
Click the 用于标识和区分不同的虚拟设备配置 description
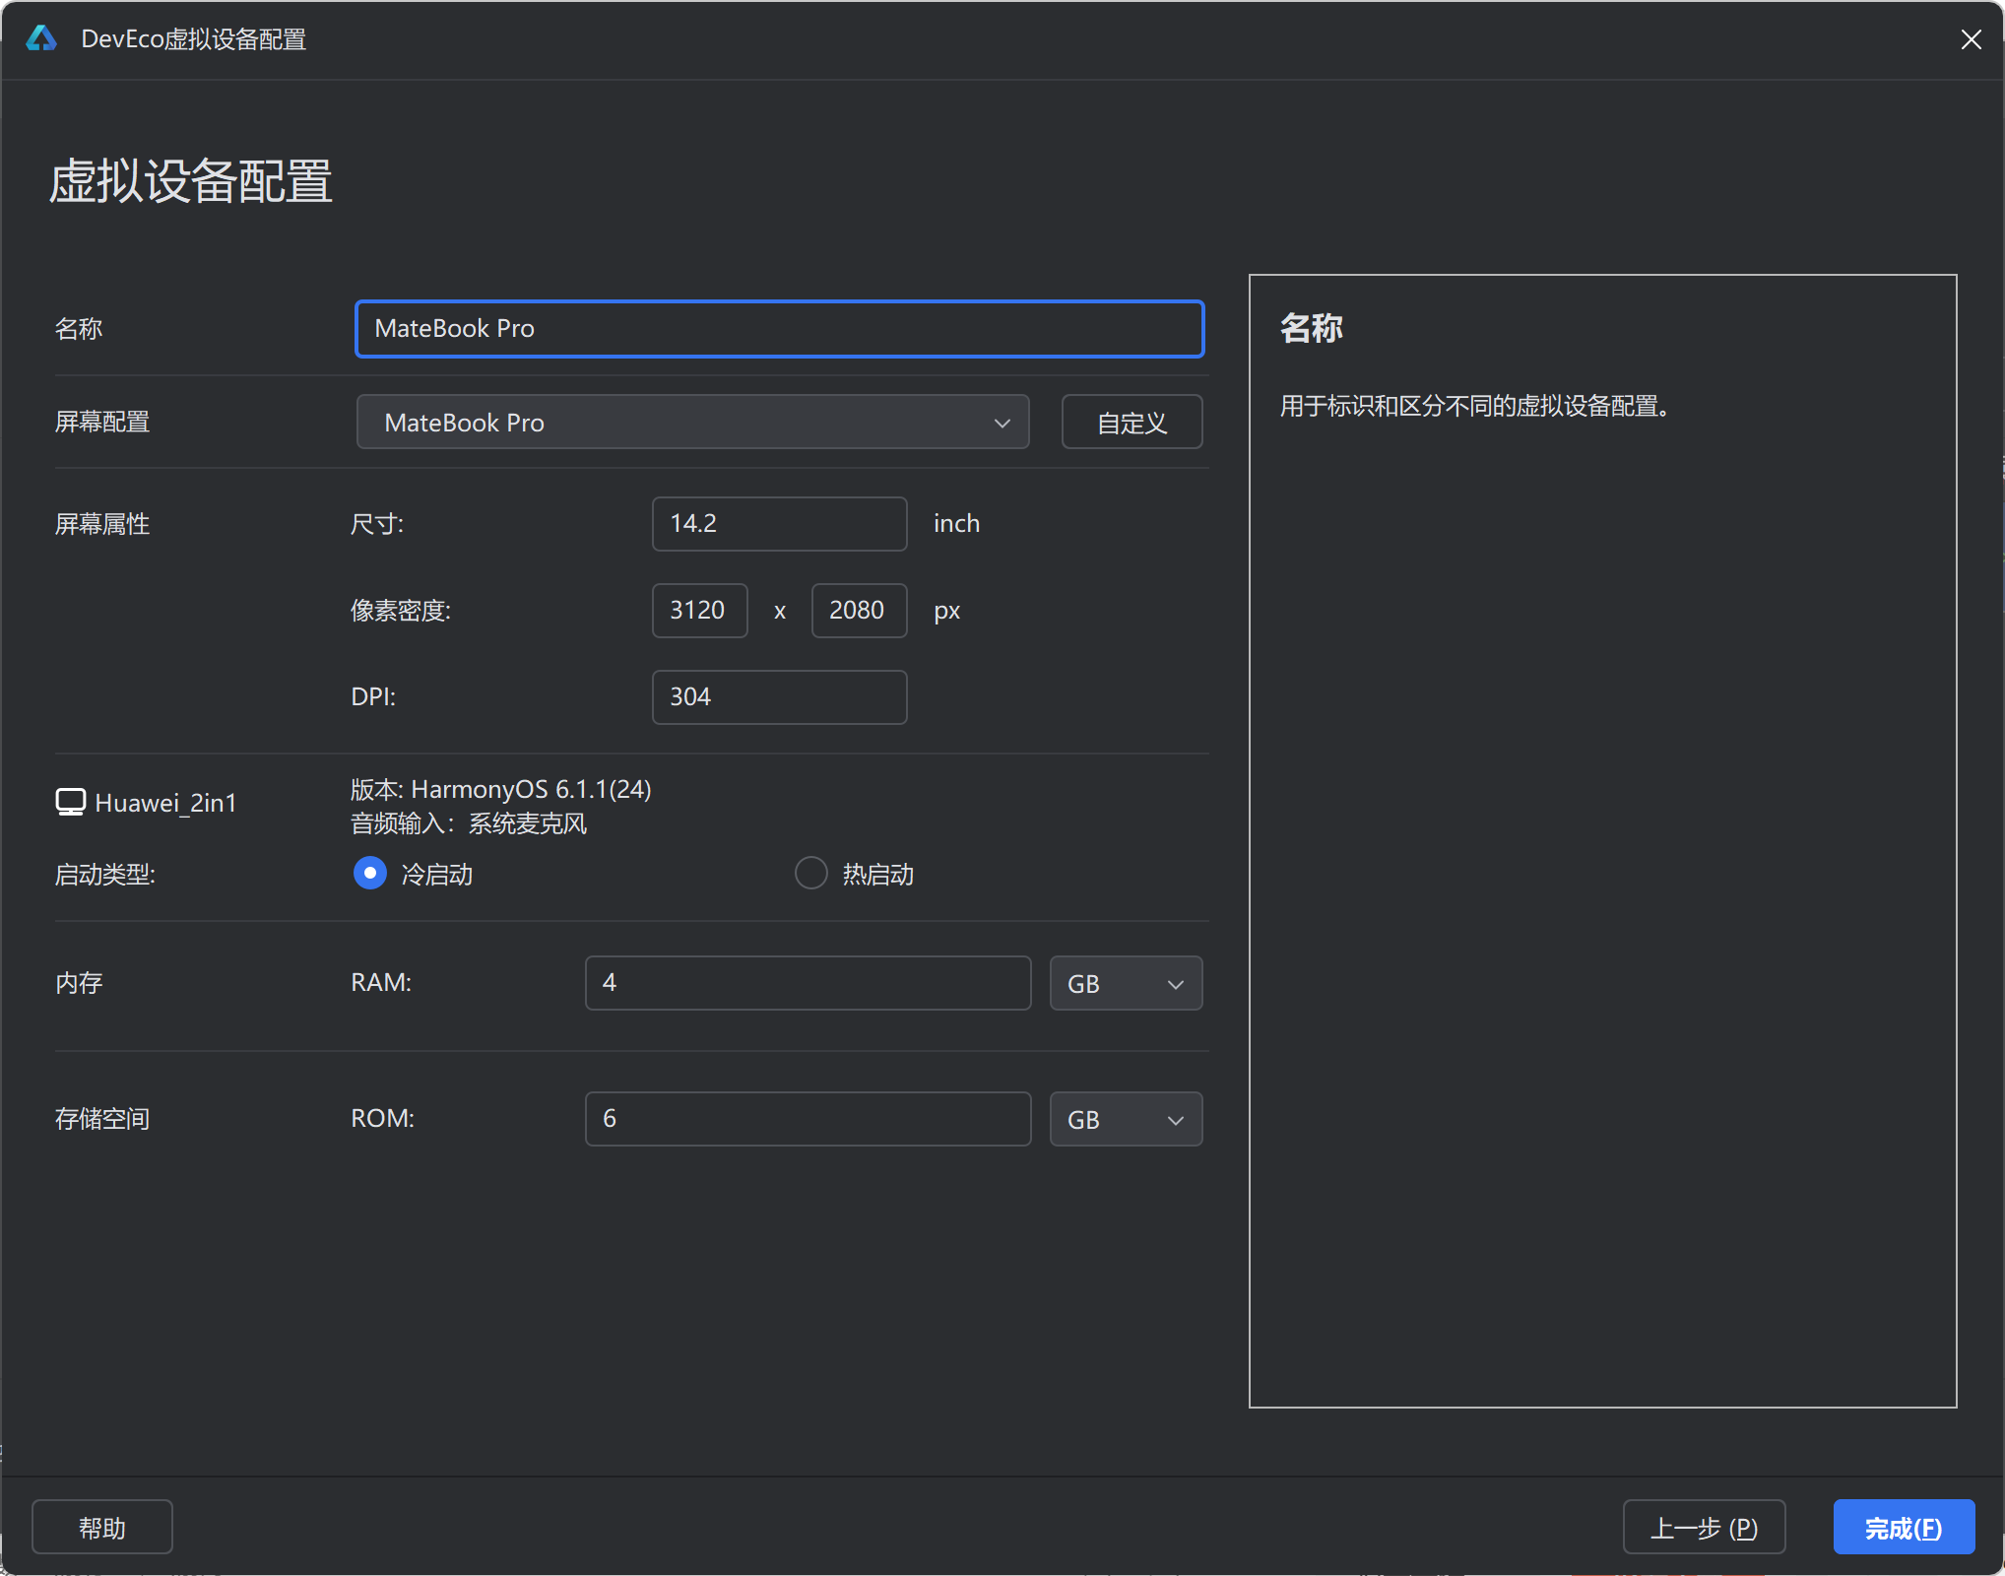coord(1475,406)
